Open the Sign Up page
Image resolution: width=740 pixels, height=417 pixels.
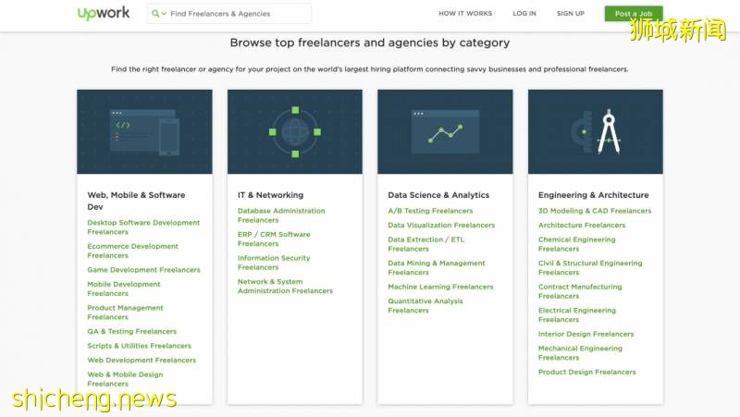570,14
